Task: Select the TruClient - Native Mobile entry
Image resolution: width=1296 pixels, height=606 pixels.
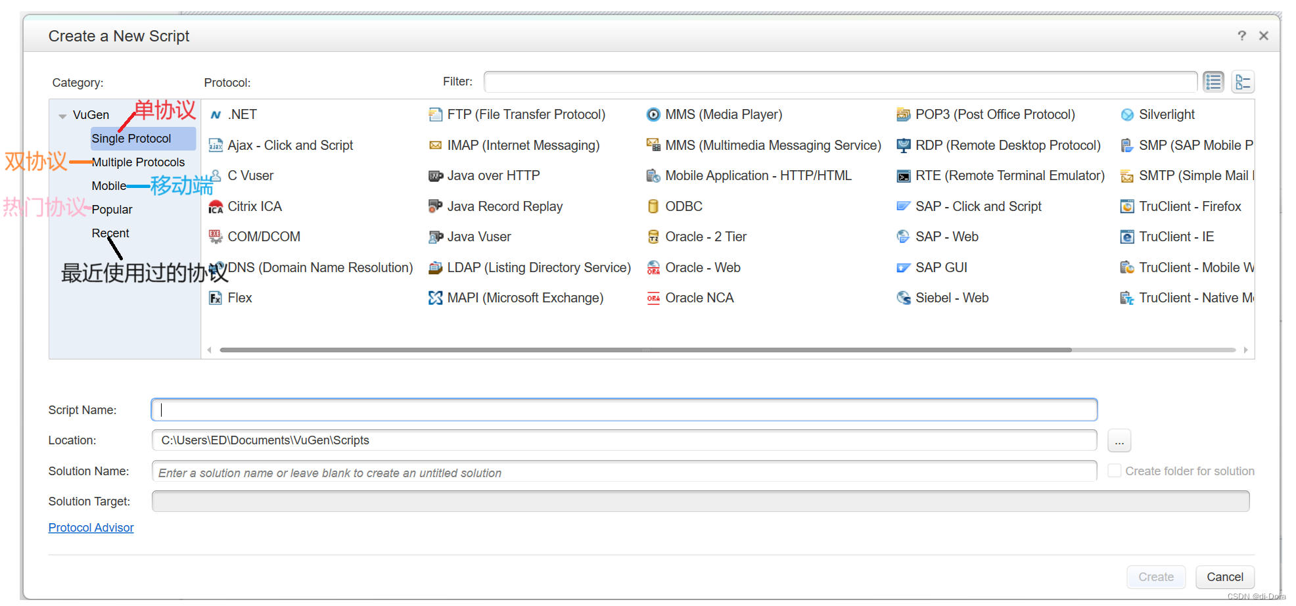Action: tap(1196, 298)
